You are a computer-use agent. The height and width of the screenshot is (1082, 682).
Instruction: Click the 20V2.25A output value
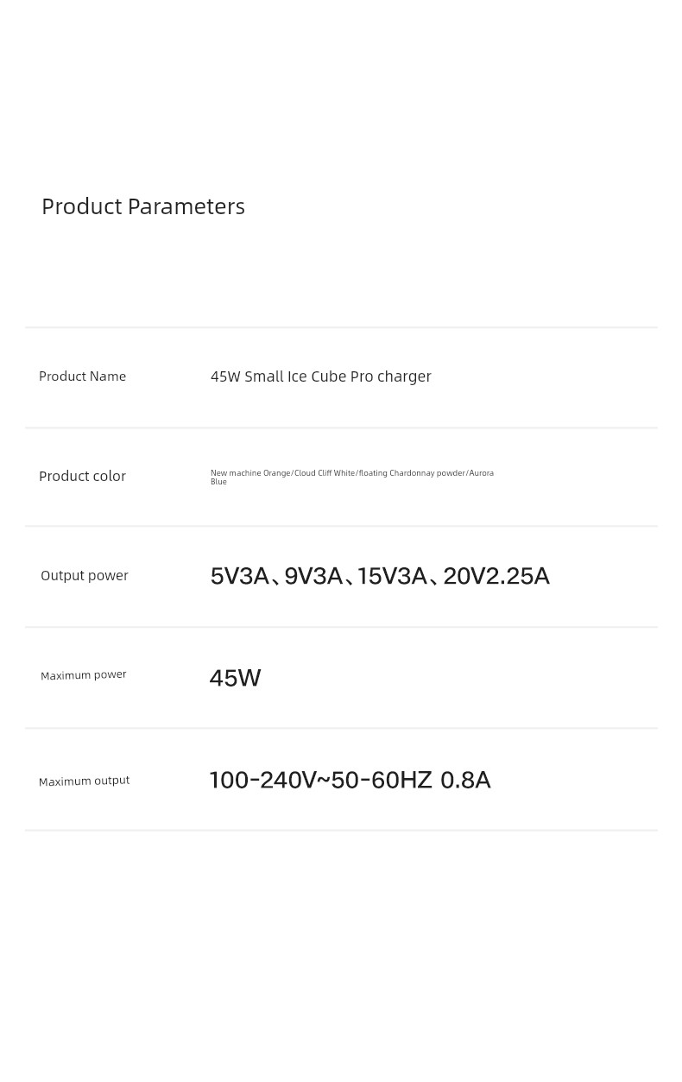(x=496, y=576)
